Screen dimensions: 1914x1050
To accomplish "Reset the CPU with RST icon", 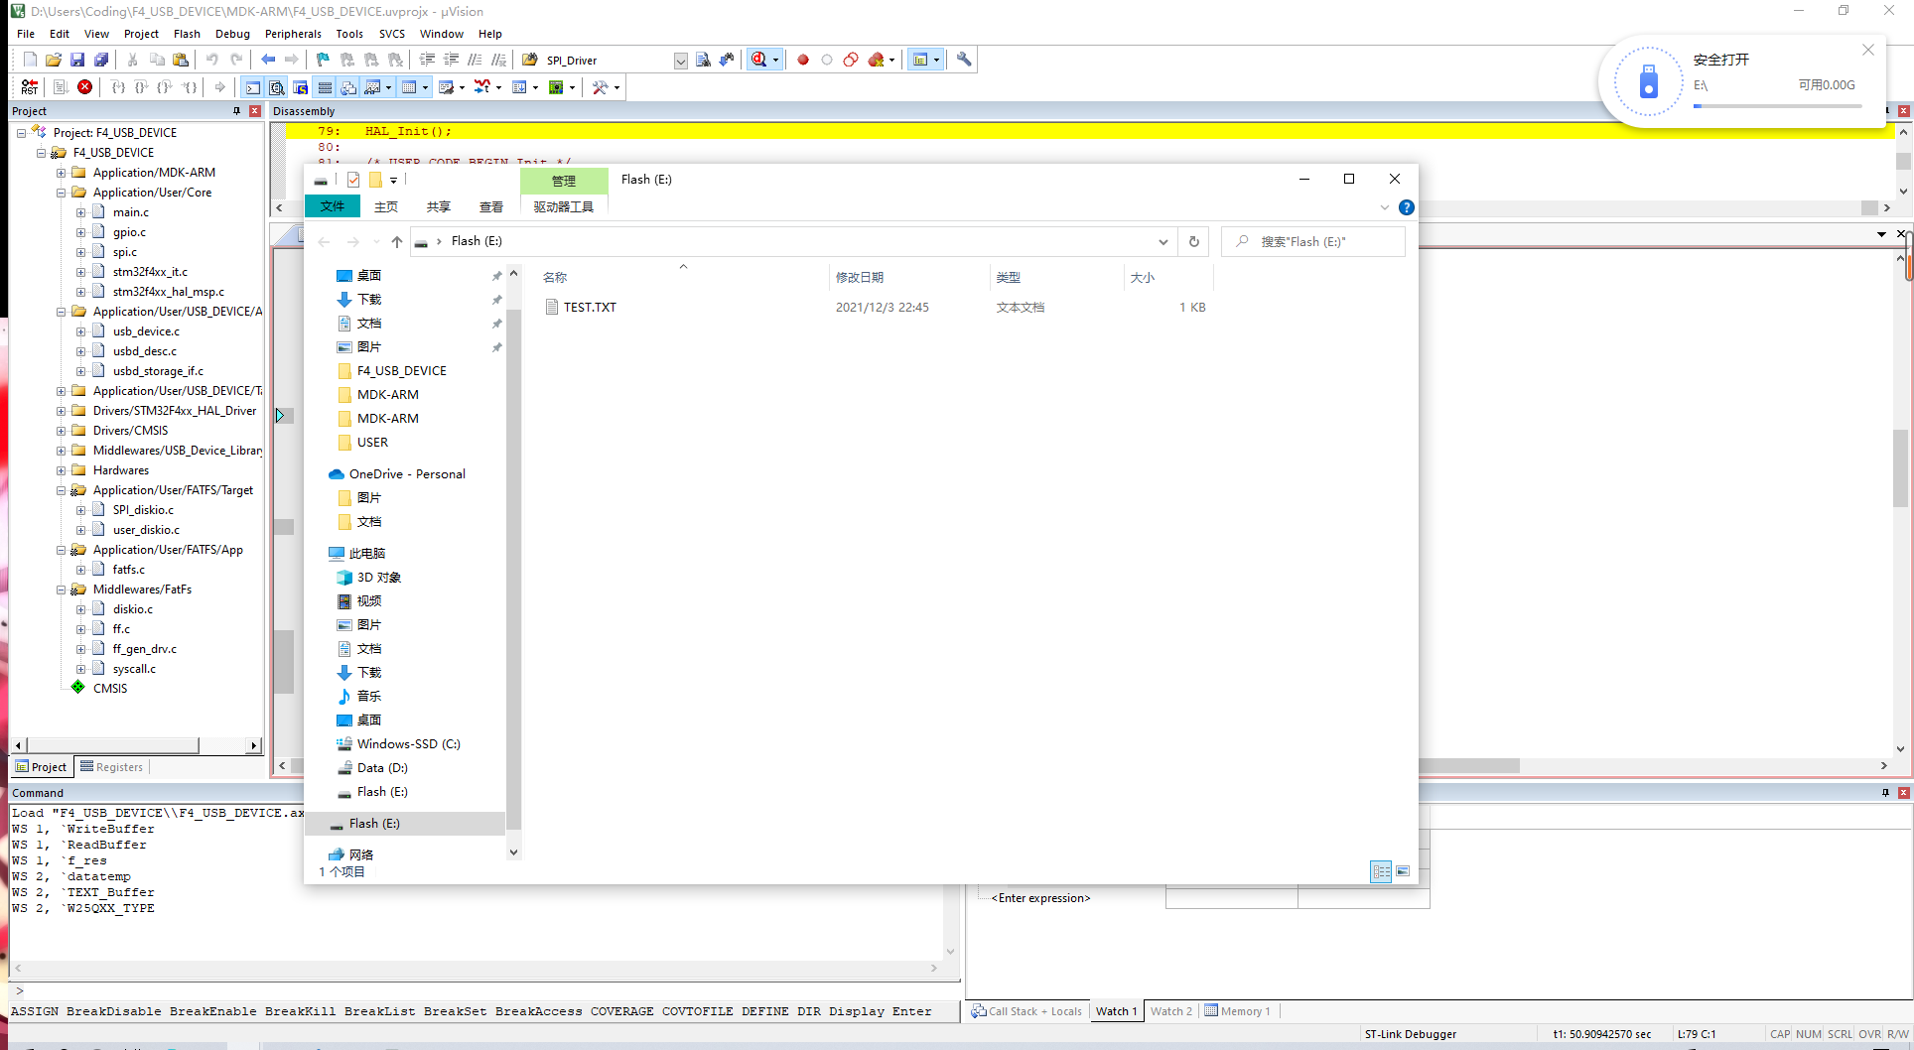I will tap(30, 87).
